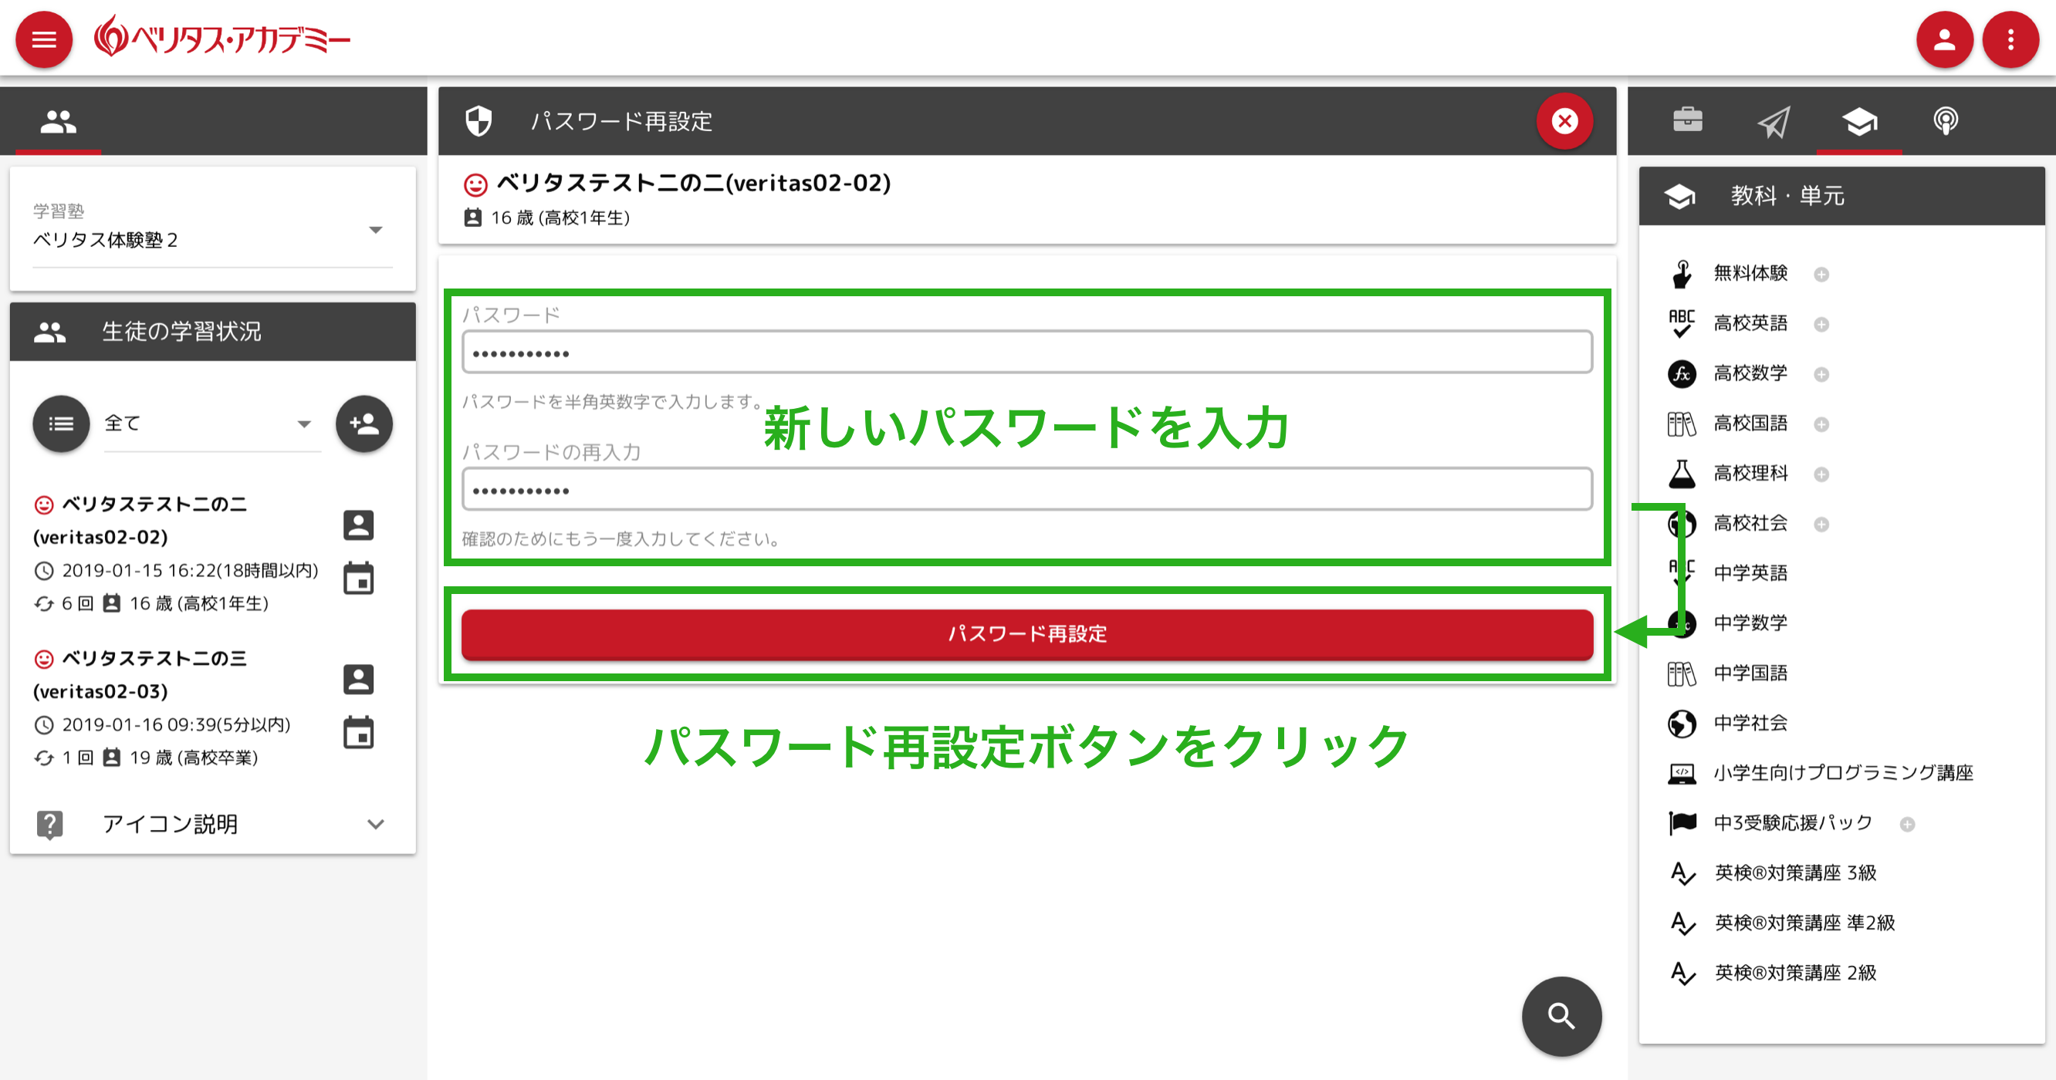2056x1080 pixels.
Task: Expand 高校数学 with its plus icon
Action: [x=1821, y=374]
